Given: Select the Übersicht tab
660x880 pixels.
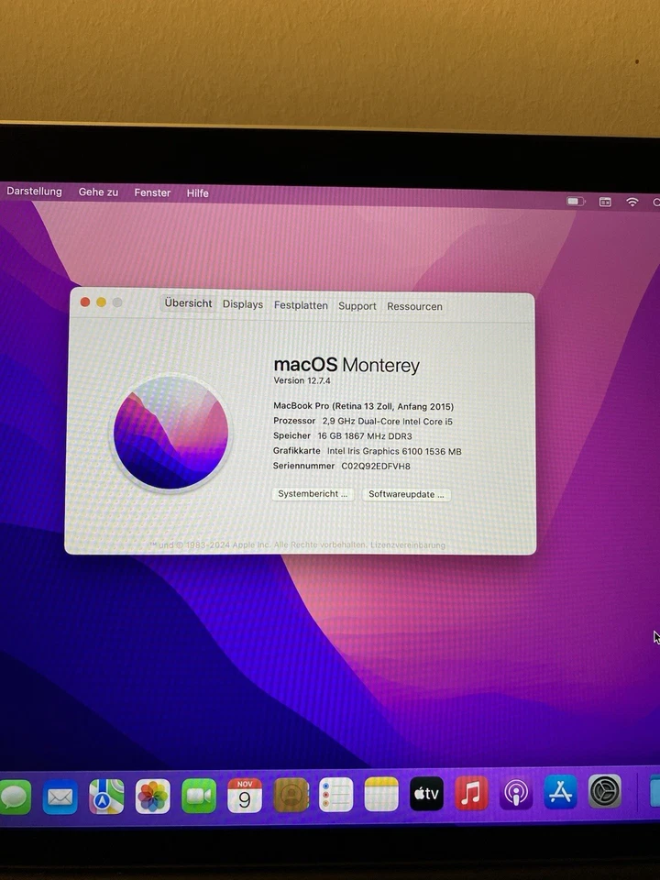Looking at the screenshot, I should (x=188, y=303).
